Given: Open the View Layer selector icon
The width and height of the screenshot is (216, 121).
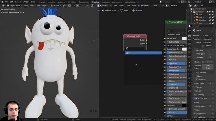Looking at the screenshot, I should (190, 2).
